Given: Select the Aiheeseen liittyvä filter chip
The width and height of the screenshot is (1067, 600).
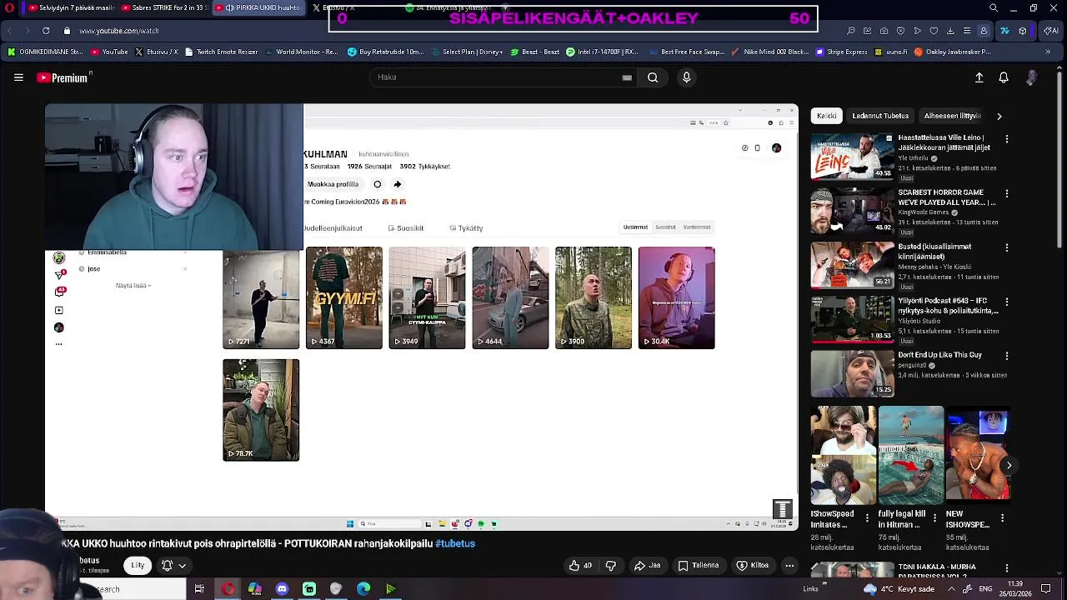Looking at the screenshot, I should [952, 116].
